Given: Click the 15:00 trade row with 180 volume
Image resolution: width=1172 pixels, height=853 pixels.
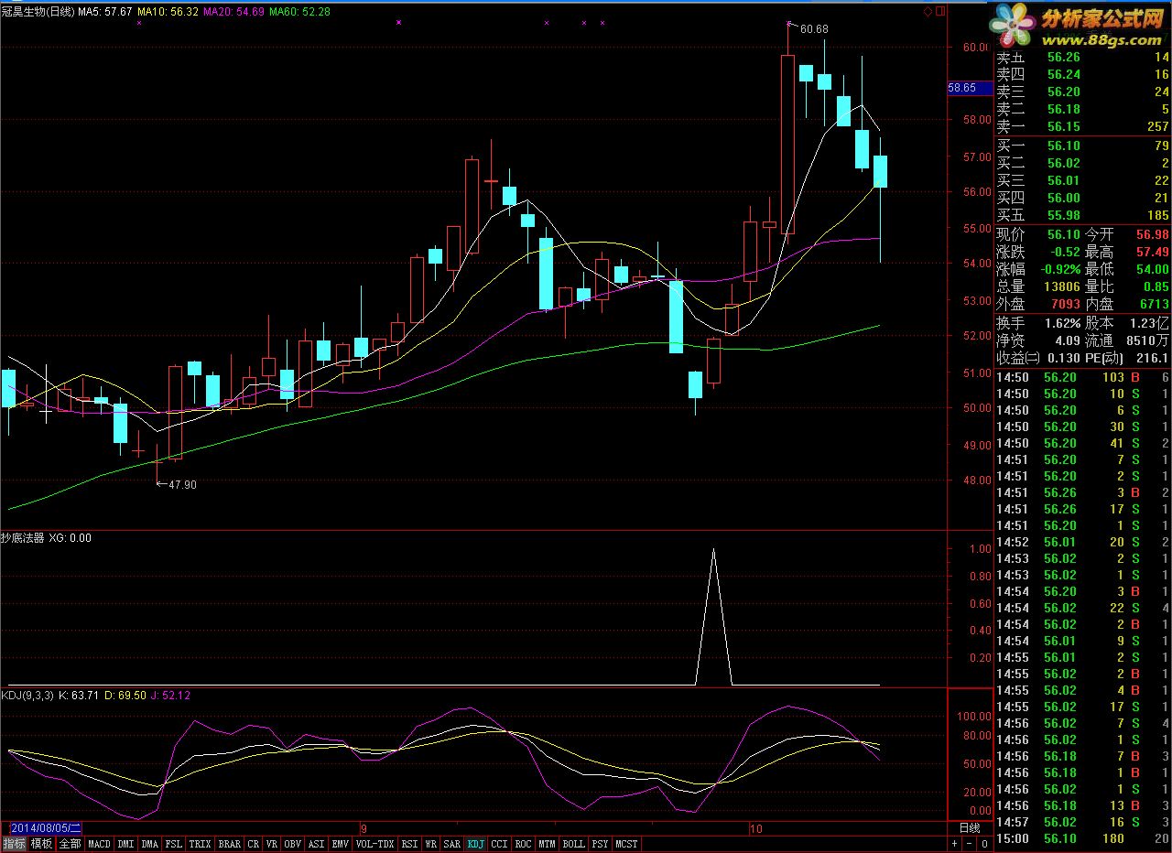Looking at the screenshot, I should pos(1082,838).
